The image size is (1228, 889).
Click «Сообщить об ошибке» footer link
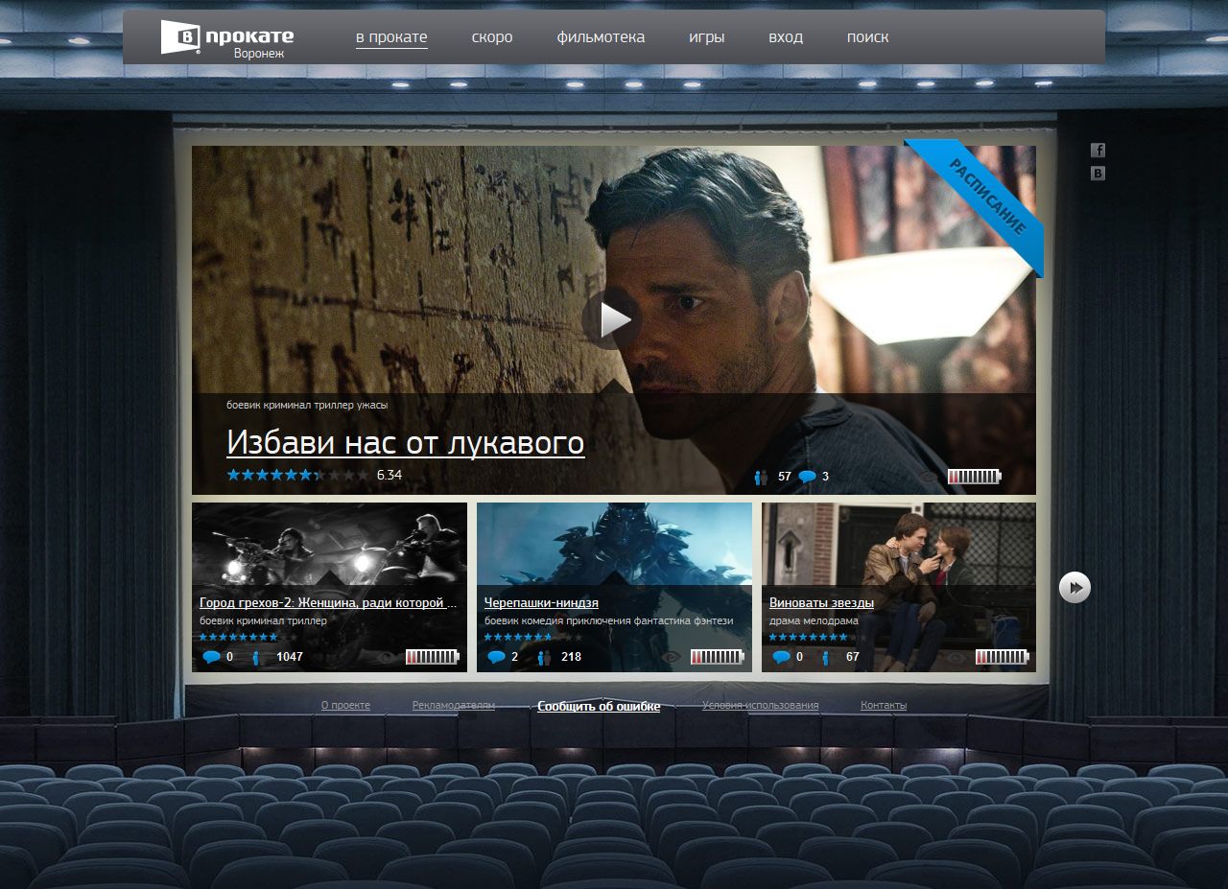click(599, 707)
